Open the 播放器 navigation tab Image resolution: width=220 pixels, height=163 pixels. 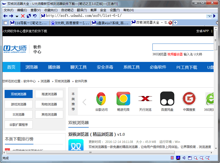[x=54, y=67]
